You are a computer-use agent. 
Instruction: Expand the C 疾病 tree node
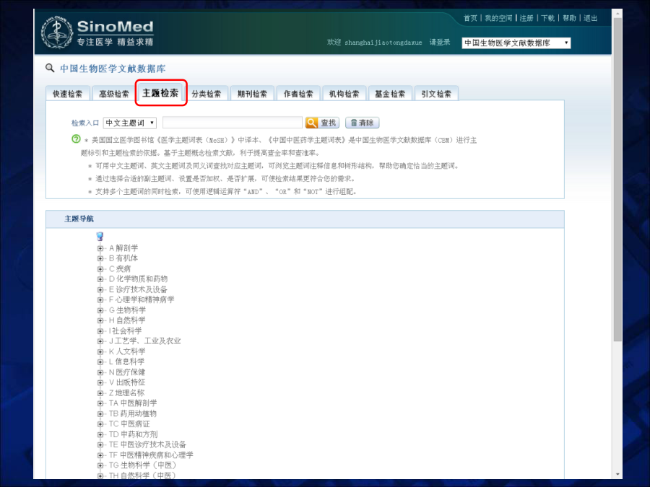(100, 269)
